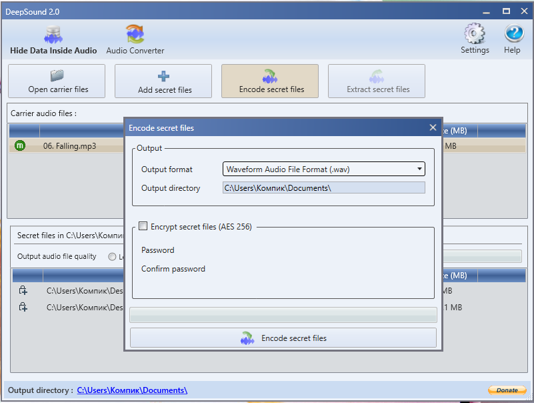The height and width of the screenshot is (403, 534).
Task: Switch to the Audio Converter tab
Action: pyautogui.click(x=135, y=40)
